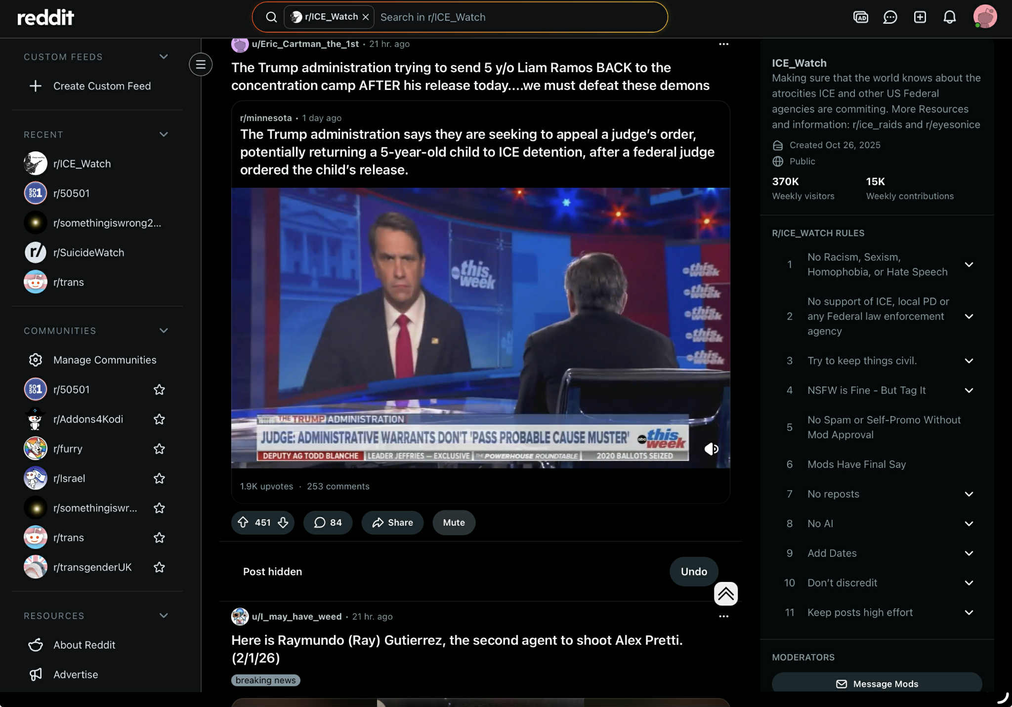This screenshot has height=707, width=1012.
Task: Open the options menu on Eric_Cartman post
Action: point(723,44)
